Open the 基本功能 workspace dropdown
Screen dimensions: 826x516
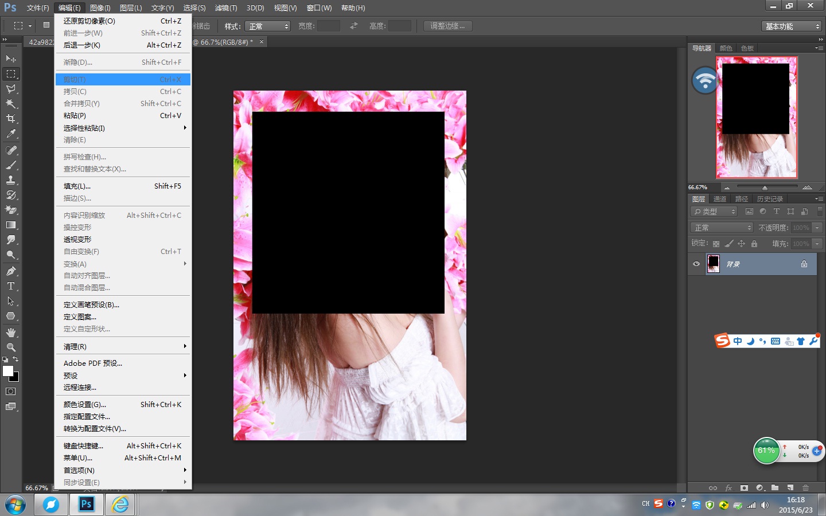pos(792,26)
